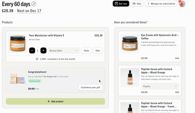Open the Eye Cream product thumbnail
Image resolution: width=195 pixels, height=113 pixels.
pos(130,44)
